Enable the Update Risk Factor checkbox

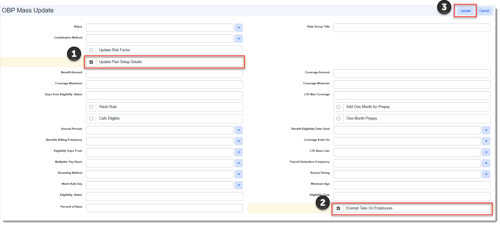[x=91, y=50]
